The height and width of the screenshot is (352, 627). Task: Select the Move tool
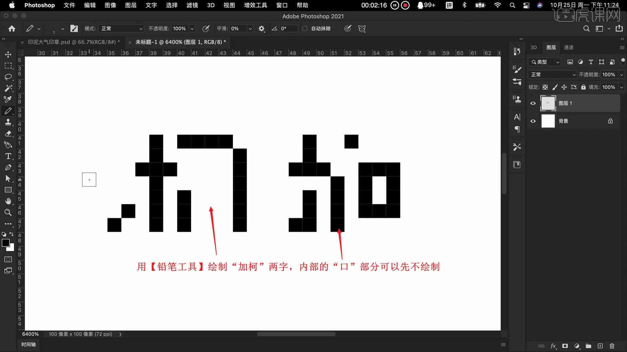tap(8, 54)
